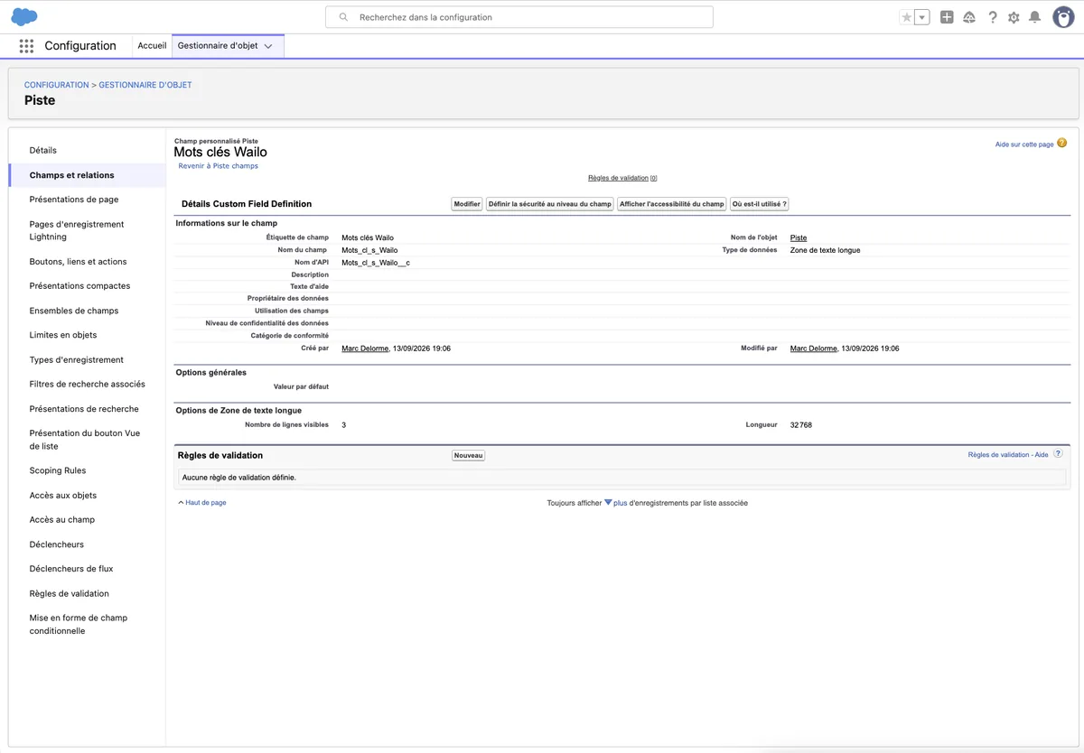Open Règles de validation in sidebar
This screenshot has height=753, width=1084.
70,594
